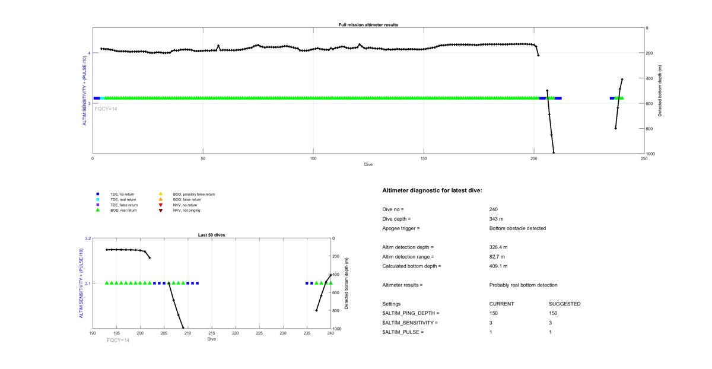Image resolution: width=712 pixels, height=369 pixels.
Task: Click the 'FQCY=14' annotation in the full mission plot
Action: 106,109
